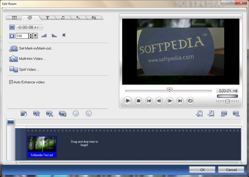Open the voice-over microphone tab
The width and height of the screenshot is (249, 177).
tap(78, 18)
